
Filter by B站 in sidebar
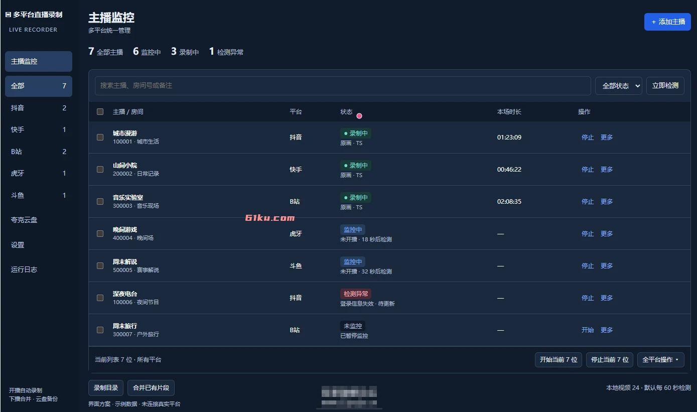[x=39, y=152]
